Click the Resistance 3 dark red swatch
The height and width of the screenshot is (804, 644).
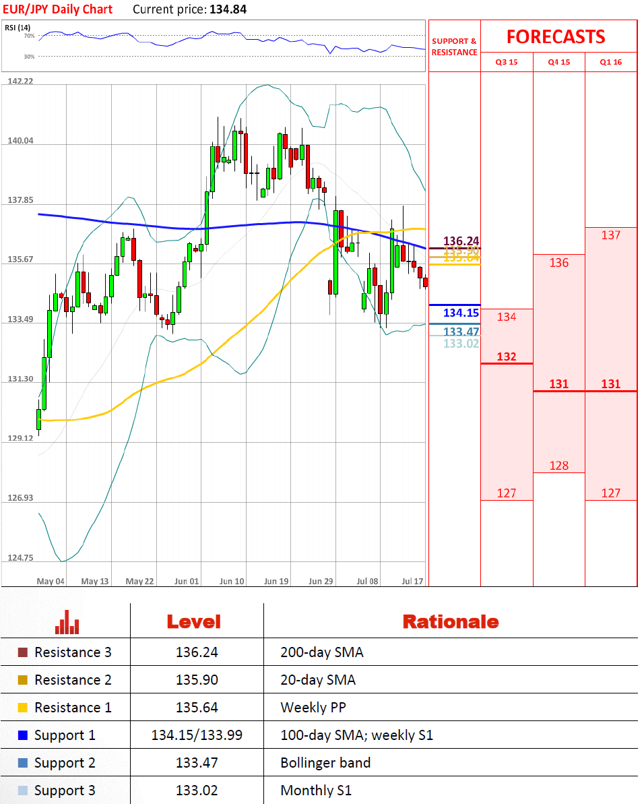click(x=22, y=652)
